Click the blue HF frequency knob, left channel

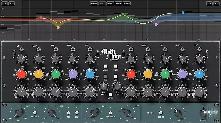[90, 74]
